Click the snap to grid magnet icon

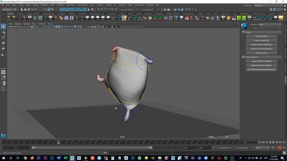(99, 9)
